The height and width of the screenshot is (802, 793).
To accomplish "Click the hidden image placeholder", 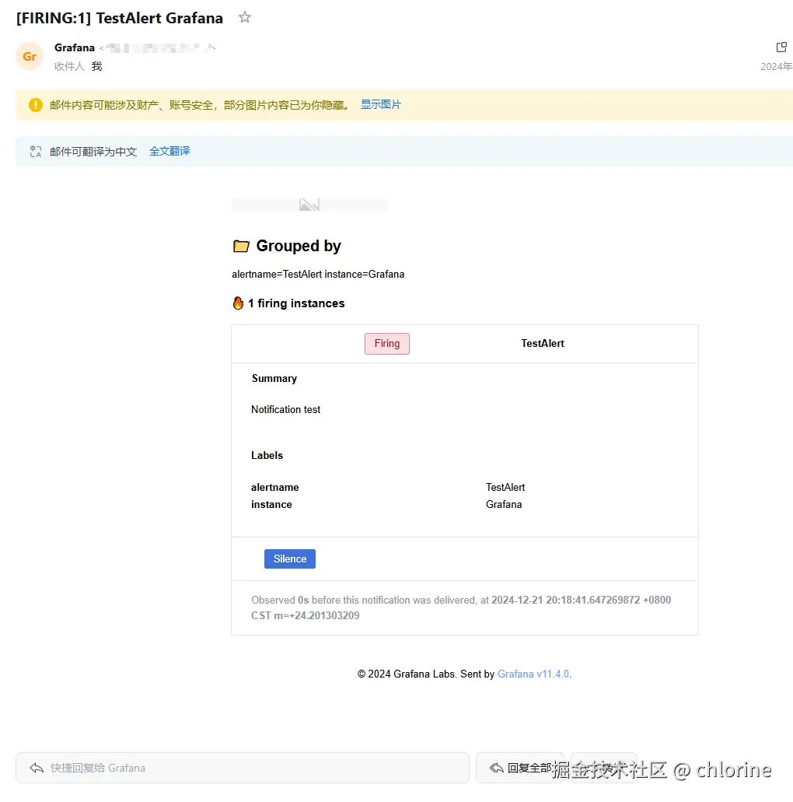I will coord(309,205).
